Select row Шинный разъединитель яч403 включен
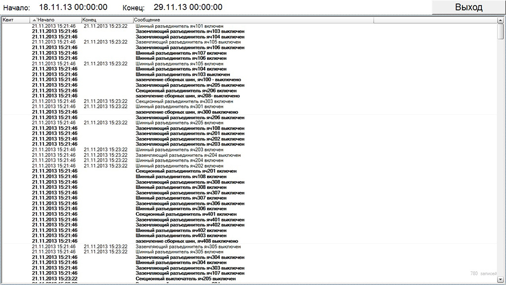Viewport: 506px width, 285px height. (x=249, y=236)
